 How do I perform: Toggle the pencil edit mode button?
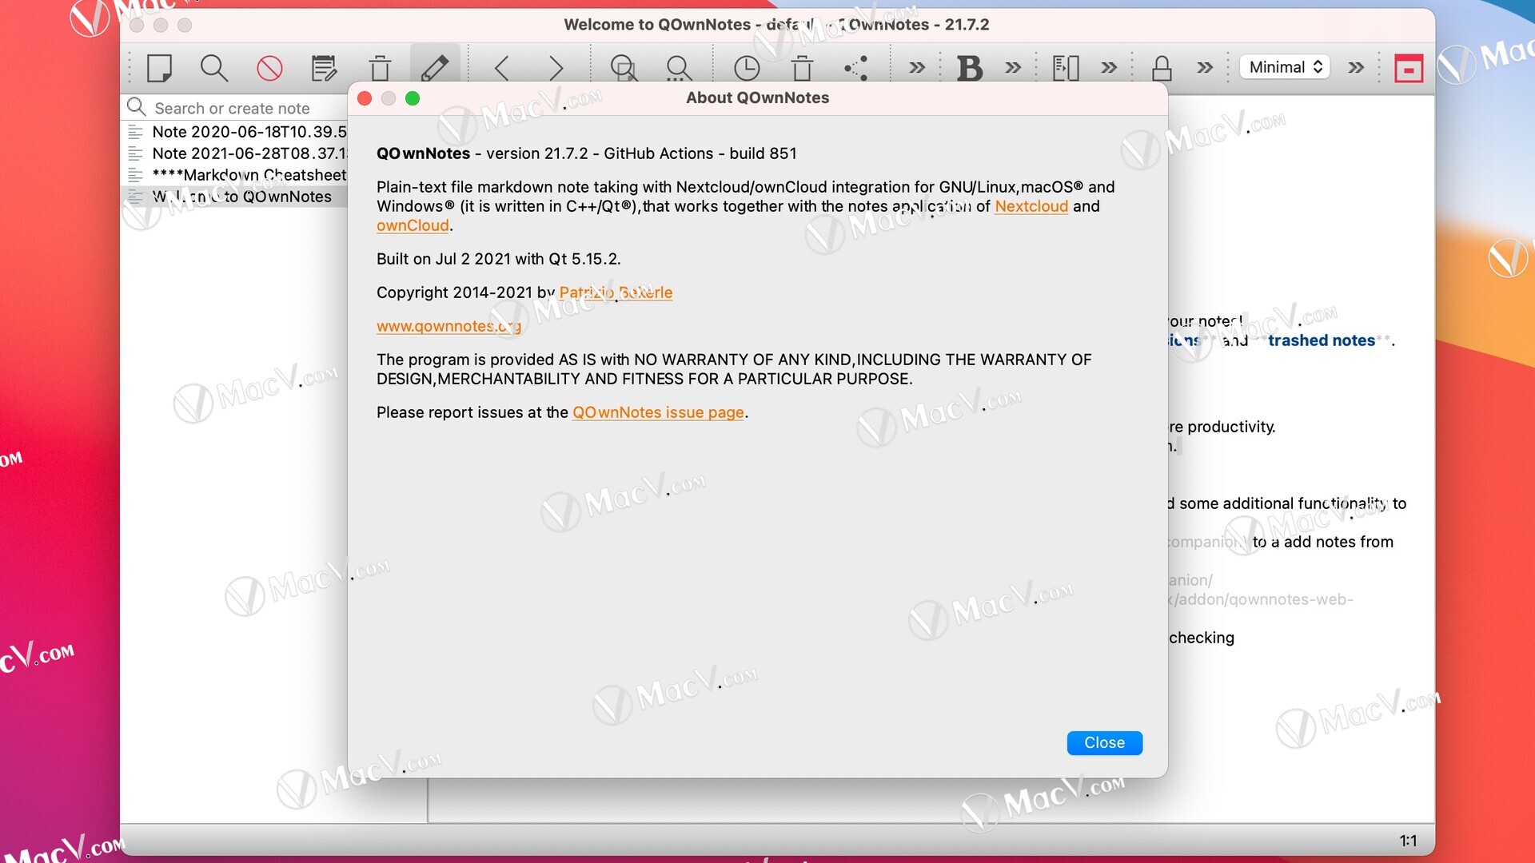coord(435,68)
